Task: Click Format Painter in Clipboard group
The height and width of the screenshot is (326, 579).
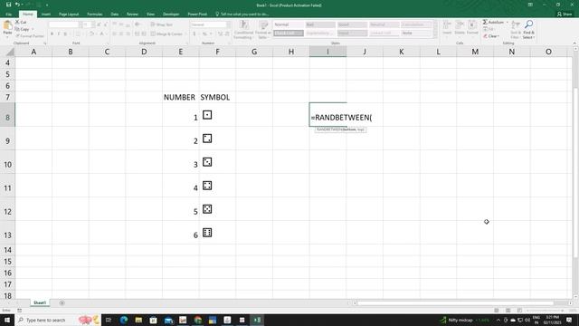Action: (30, 36)
